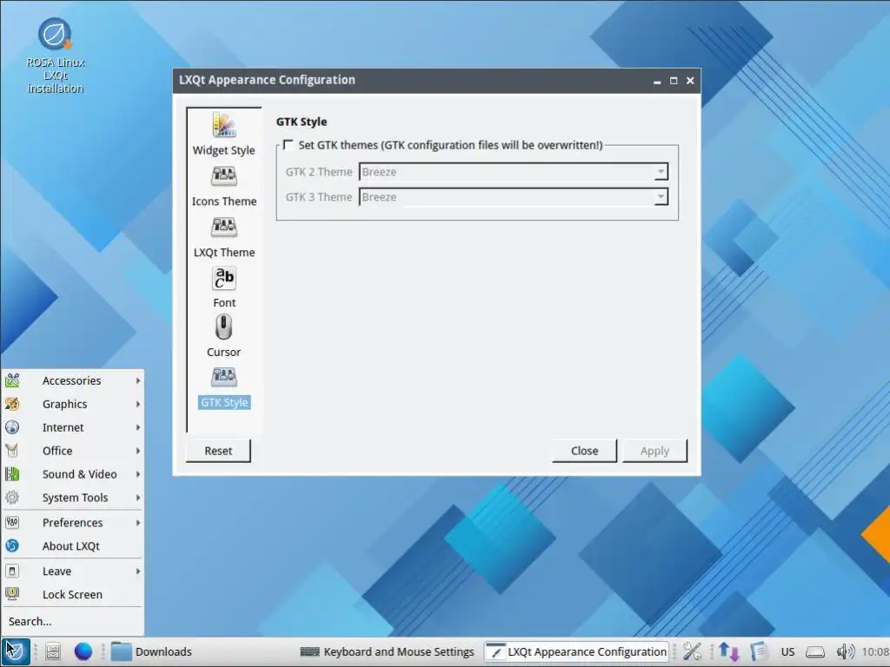Screen dimensions: 890x667
Task: Expand the Accessories submenu
Action: (72, 380)
